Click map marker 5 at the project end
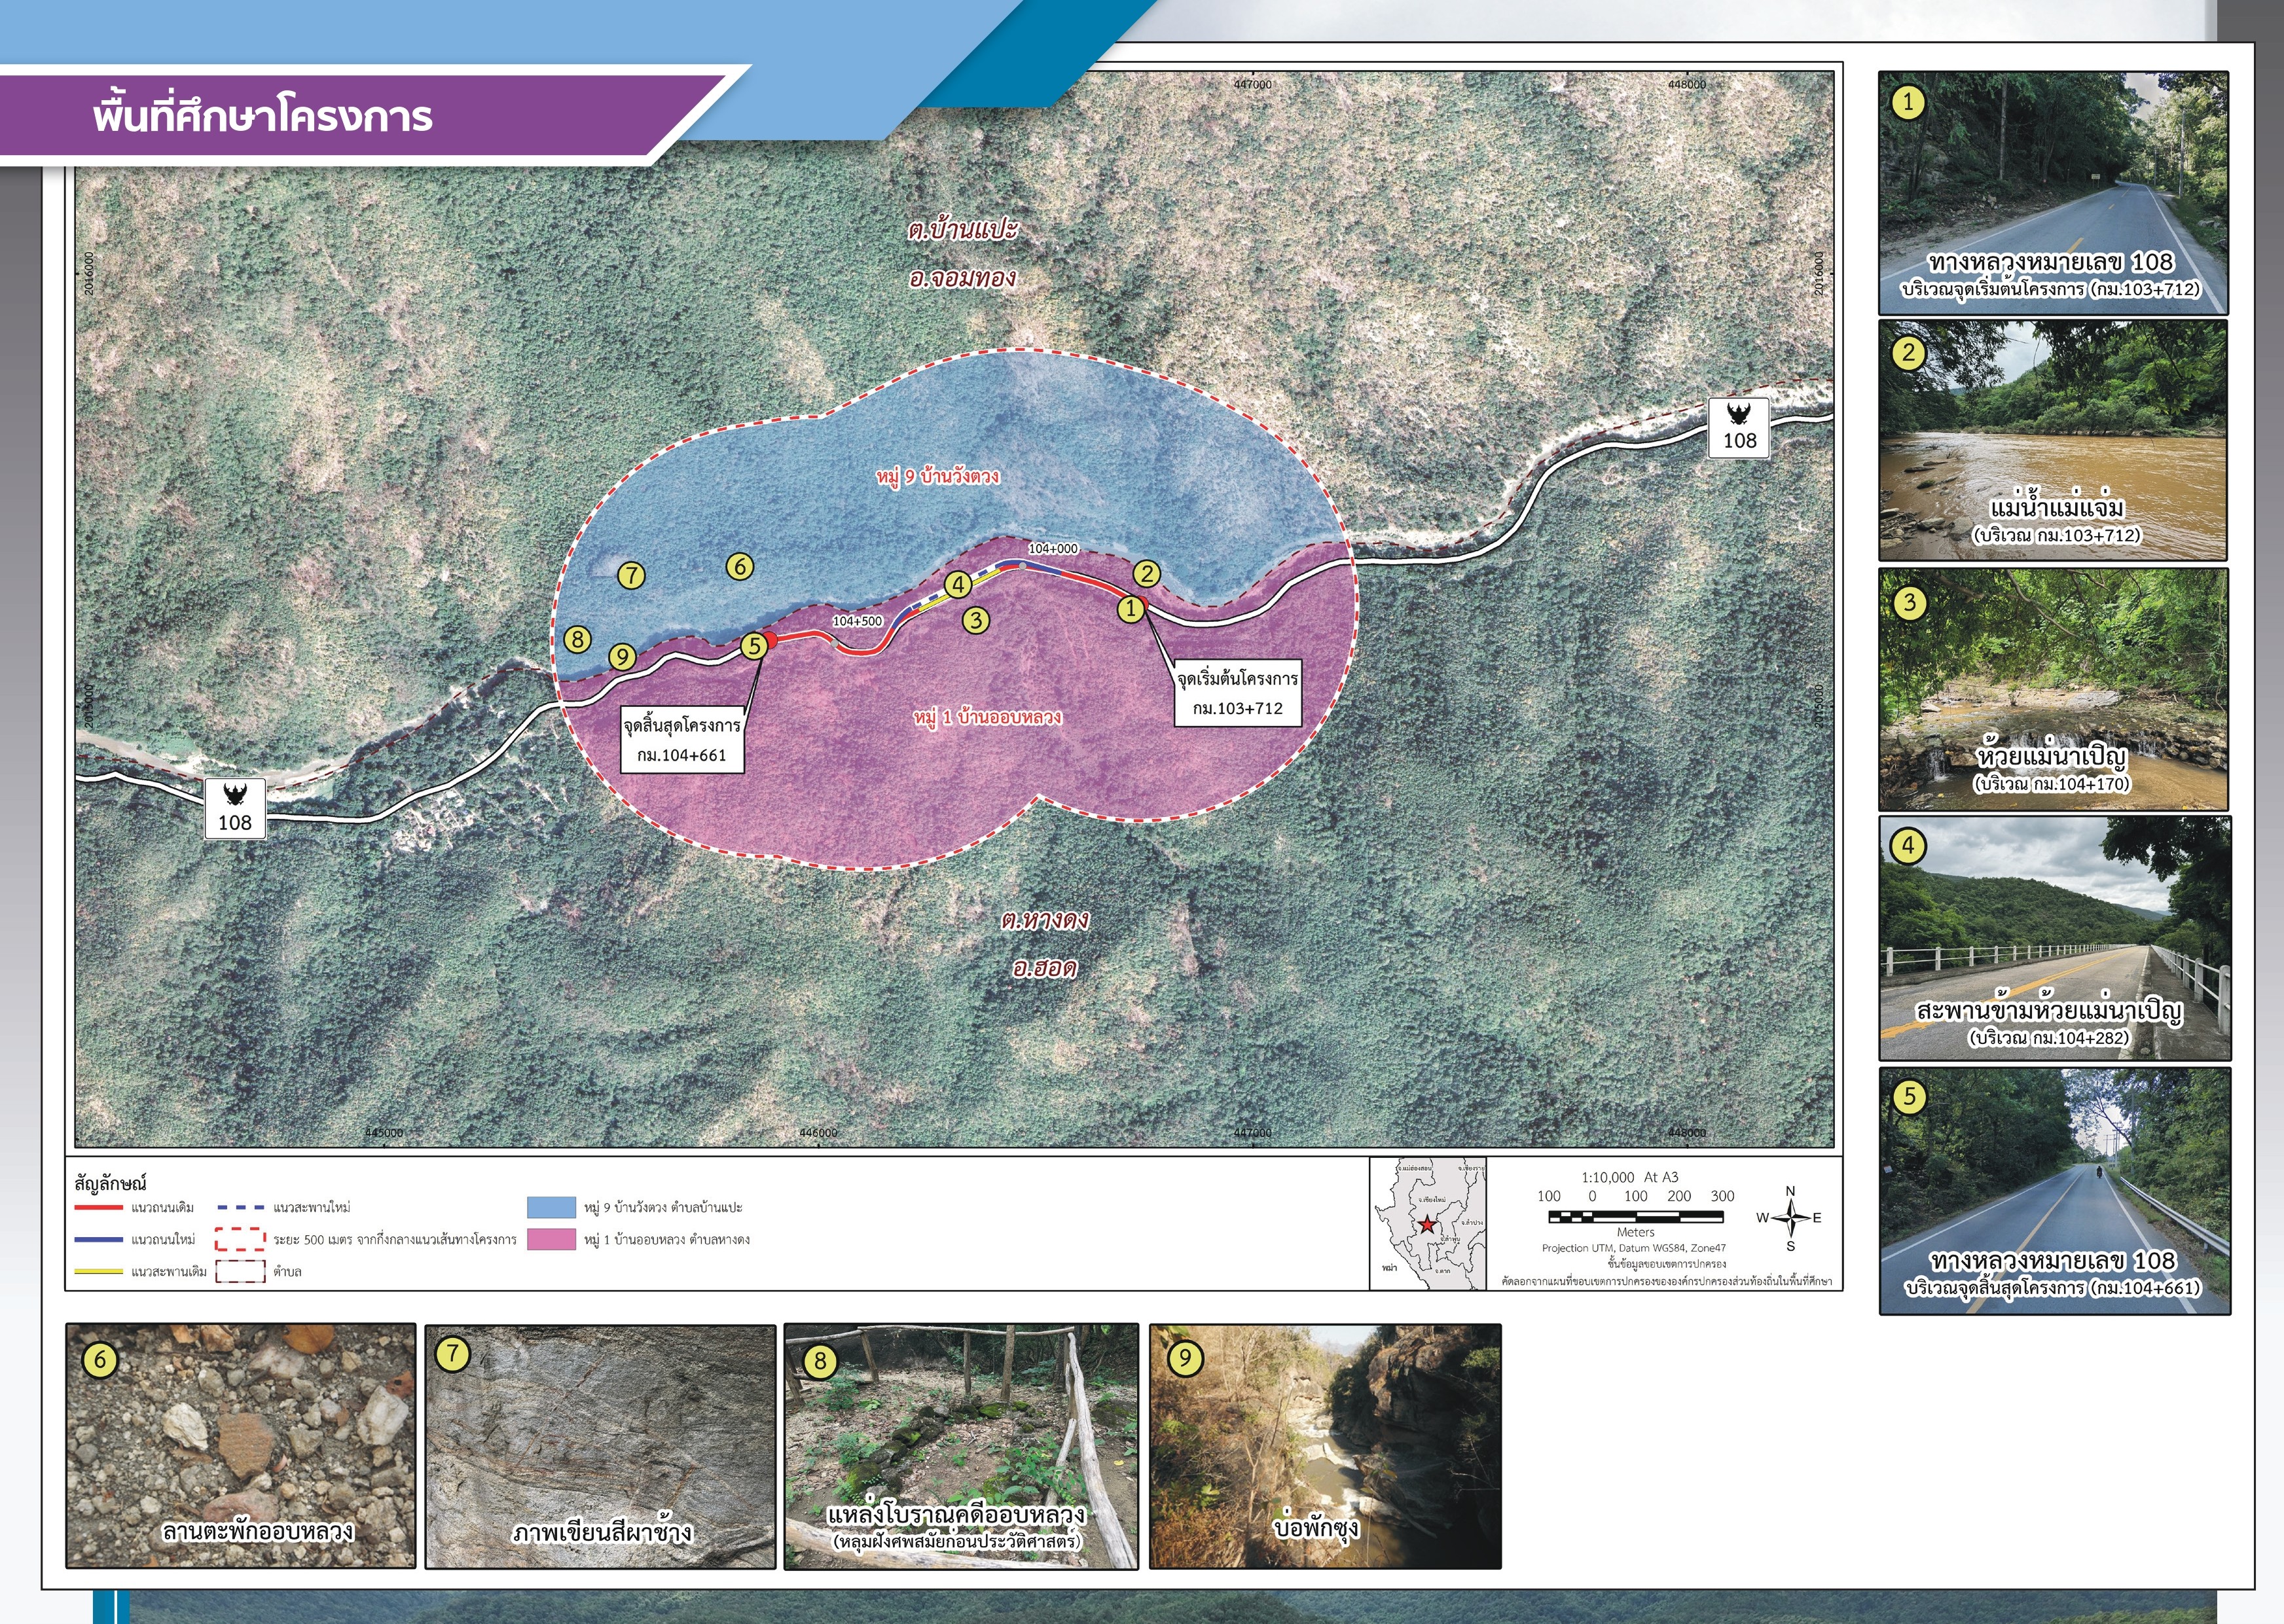Image resolution: width=2284 pixels, height=1624 pixels. click(x=755, y=646)
